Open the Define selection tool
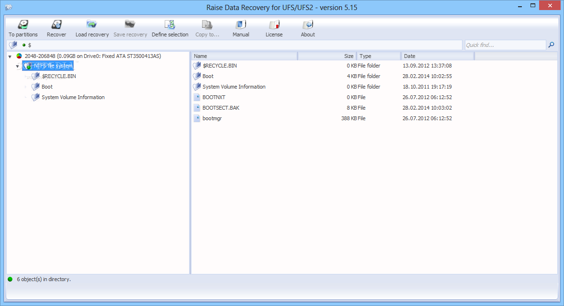 (x=170, y=24)
